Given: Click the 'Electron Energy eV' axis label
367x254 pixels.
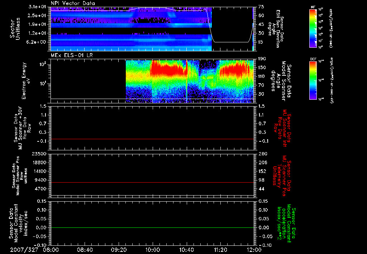Looking at the screenshot, I should (26, 81).
